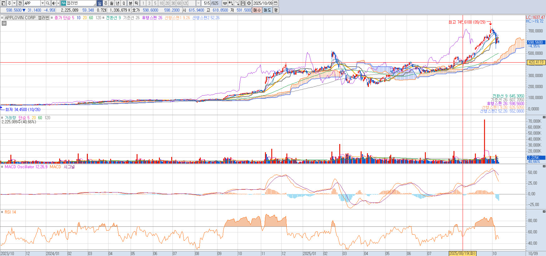Click the 매수 buy button

coord(257,10)
